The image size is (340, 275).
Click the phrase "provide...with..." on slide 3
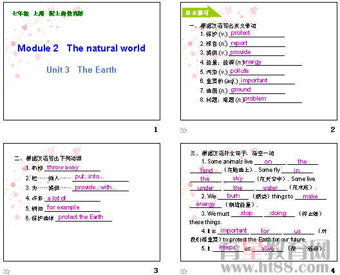[95, 187]
